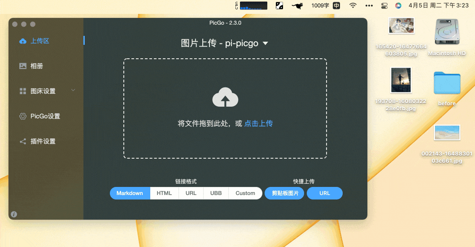Screen dimensions: 475x247
Task: Click the PicGo - 2.3.0 window title
Action: pos(225,23)
